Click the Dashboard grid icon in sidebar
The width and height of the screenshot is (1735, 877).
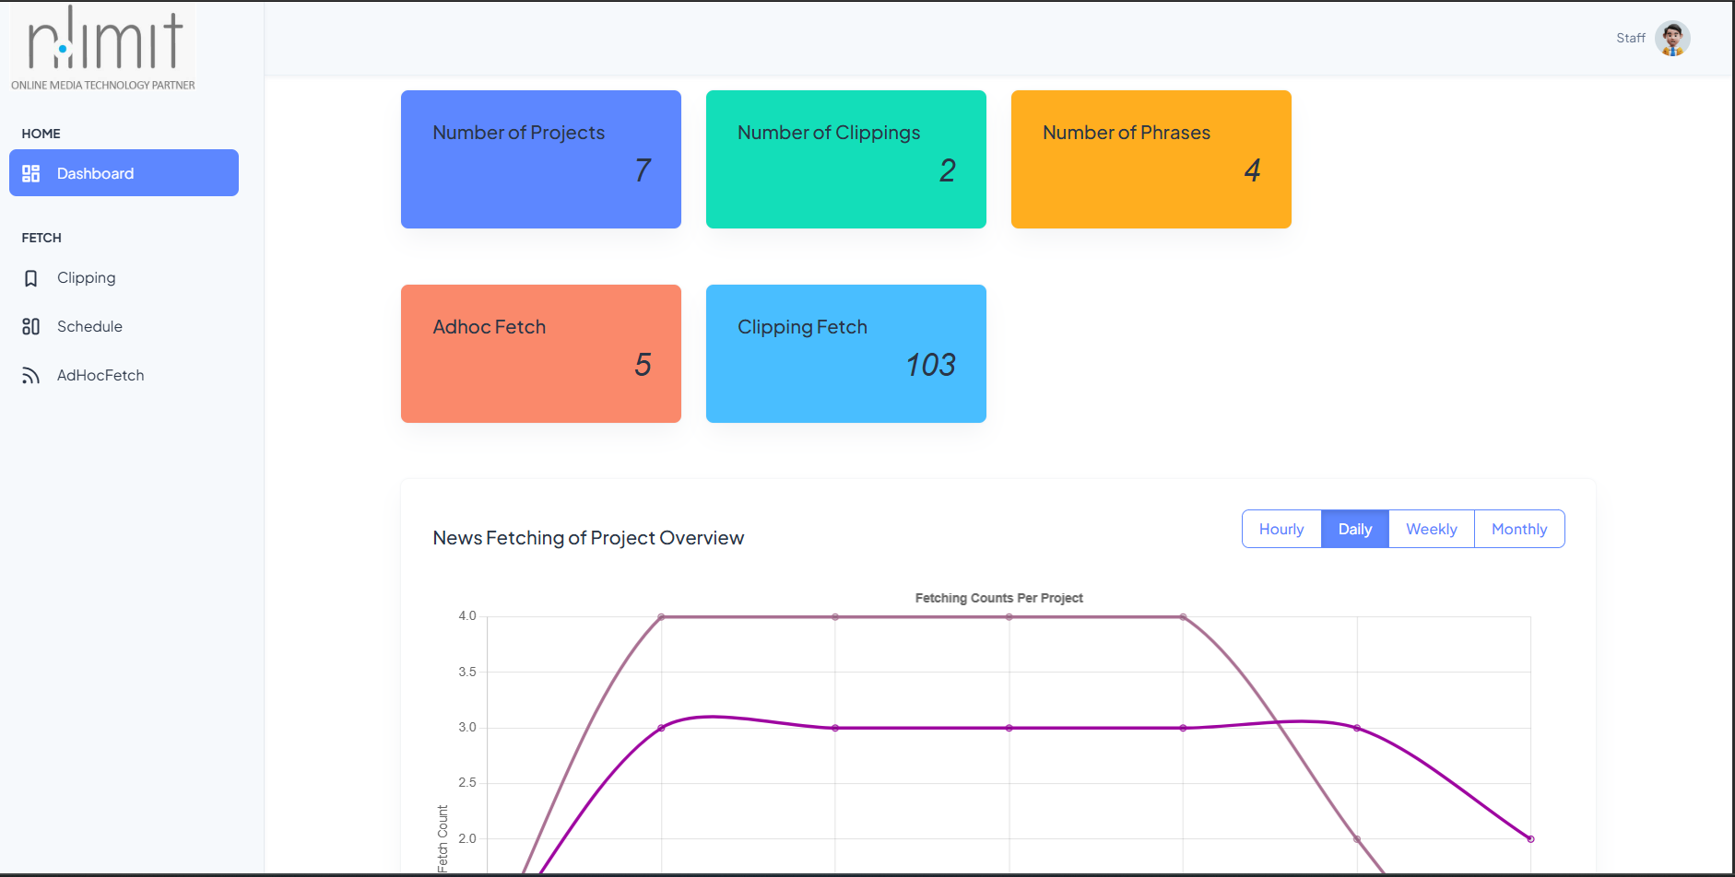pos(31,173)
